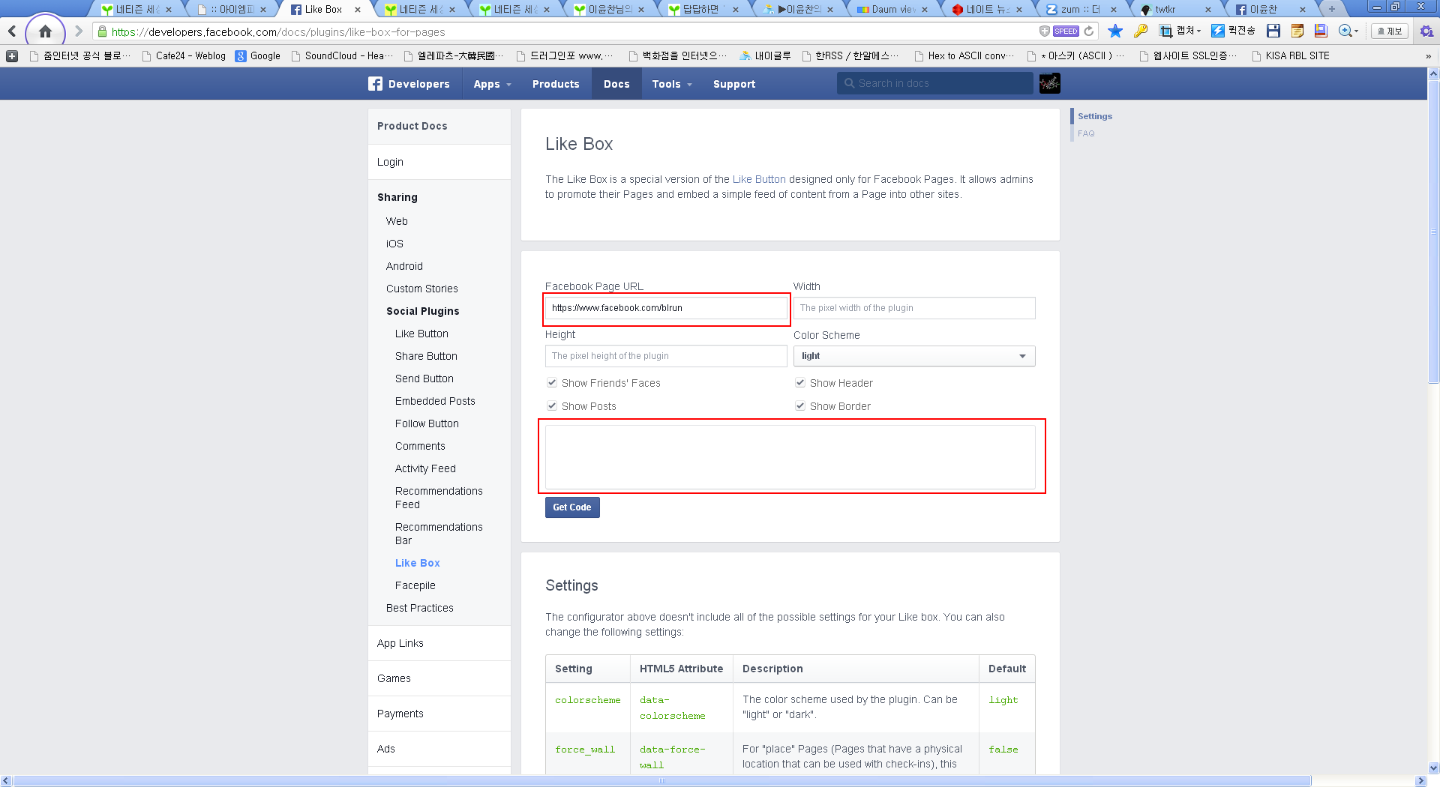Open the Color Scheme dropdown
Viewport: 1440px width, 787px height.
pos(914,356)
